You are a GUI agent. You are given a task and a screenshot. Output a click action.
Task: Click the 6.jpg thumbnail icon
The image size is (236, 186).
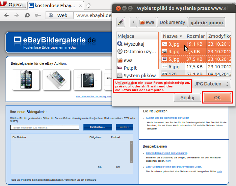165,66
